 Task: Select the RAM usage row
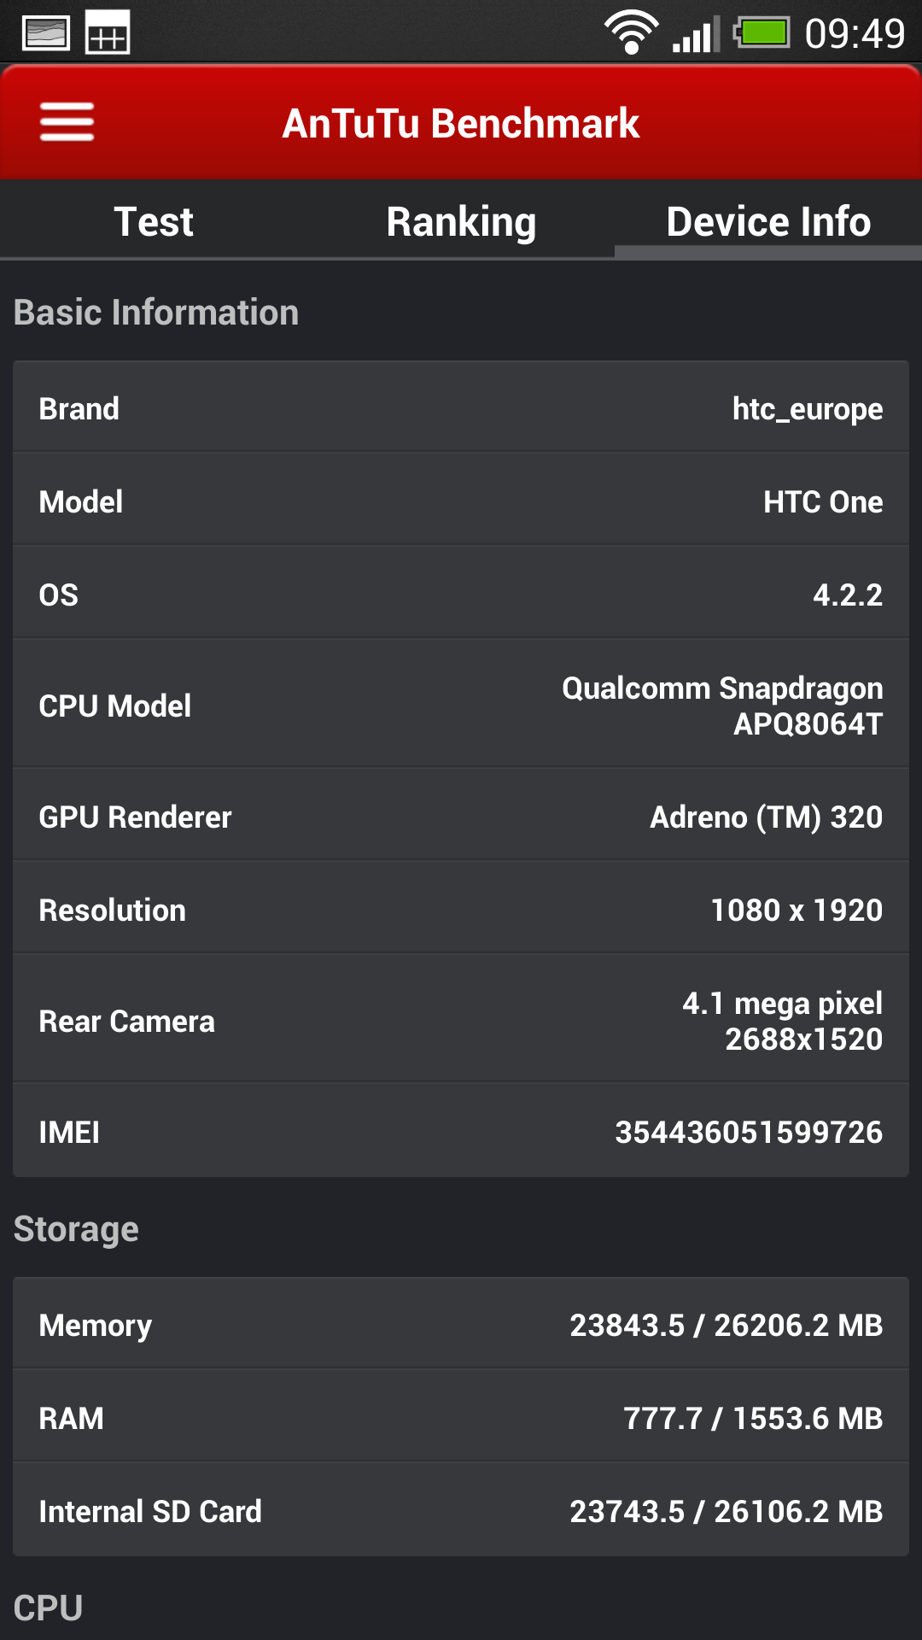tap(461, 1418)
